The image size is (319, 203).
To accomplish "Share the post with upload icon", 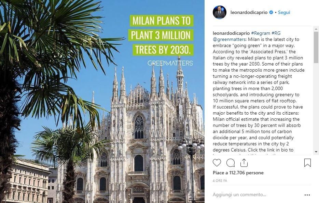I will 244,162.
